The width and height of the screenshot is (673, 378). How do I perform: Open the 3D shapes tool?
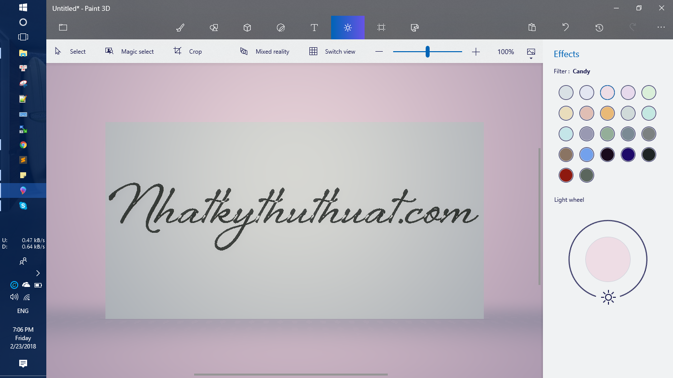(x=247, y=28)
